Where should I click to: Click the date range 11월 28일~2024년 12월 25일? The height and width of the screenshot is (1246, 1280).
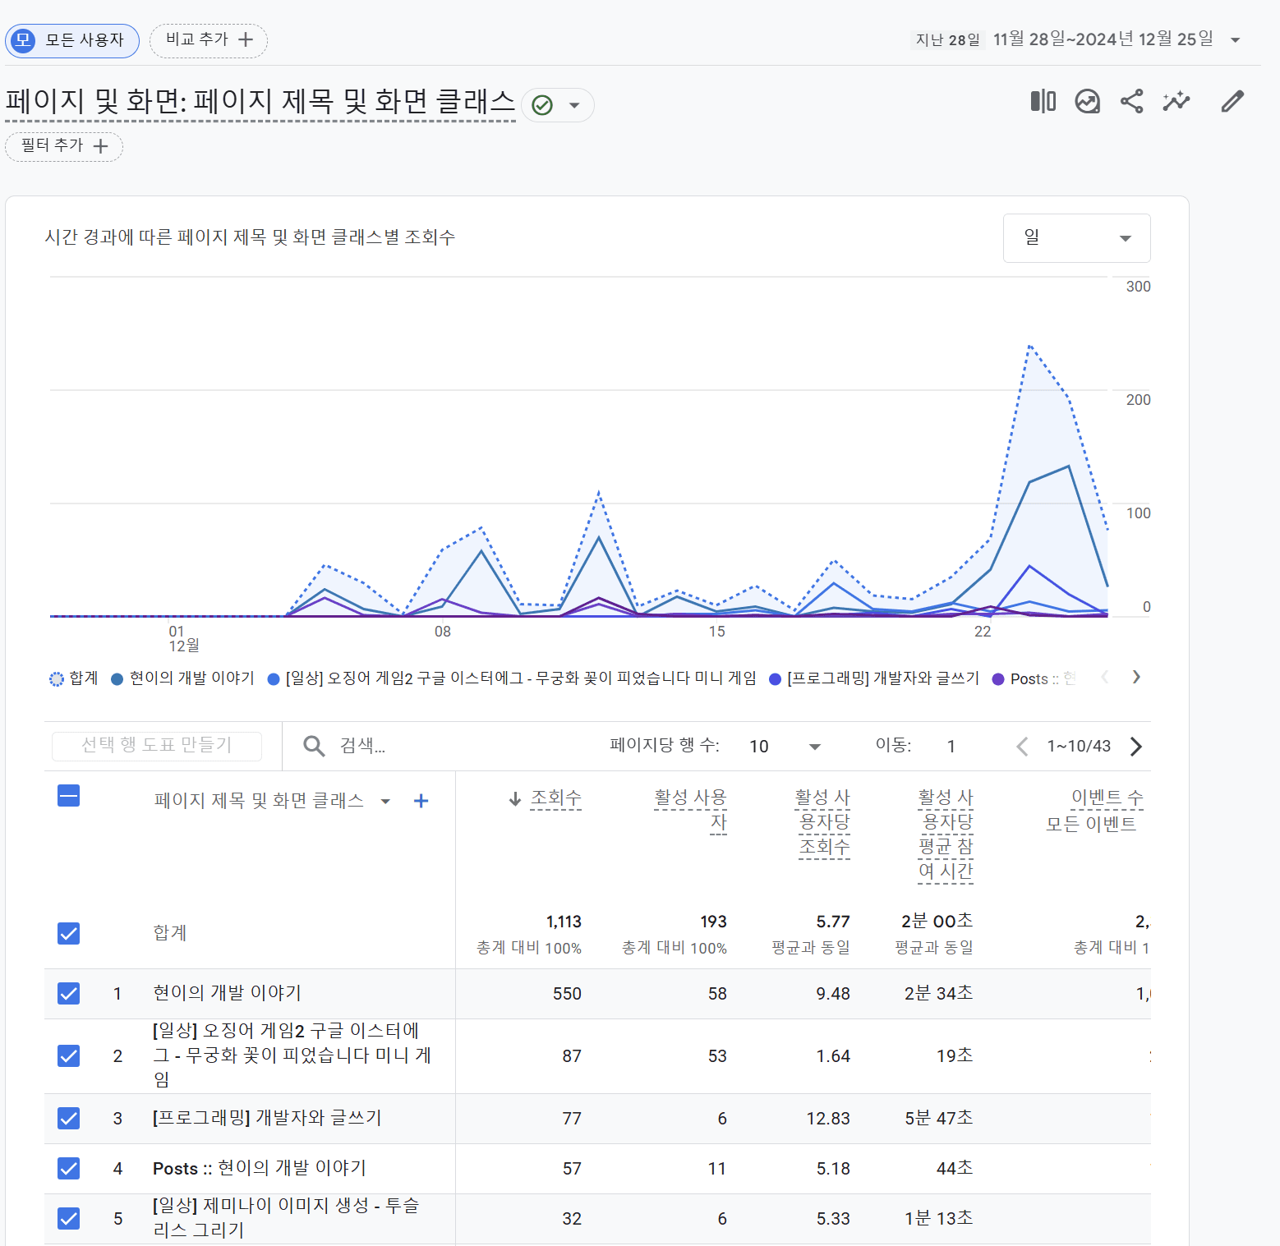(1103, 39)
